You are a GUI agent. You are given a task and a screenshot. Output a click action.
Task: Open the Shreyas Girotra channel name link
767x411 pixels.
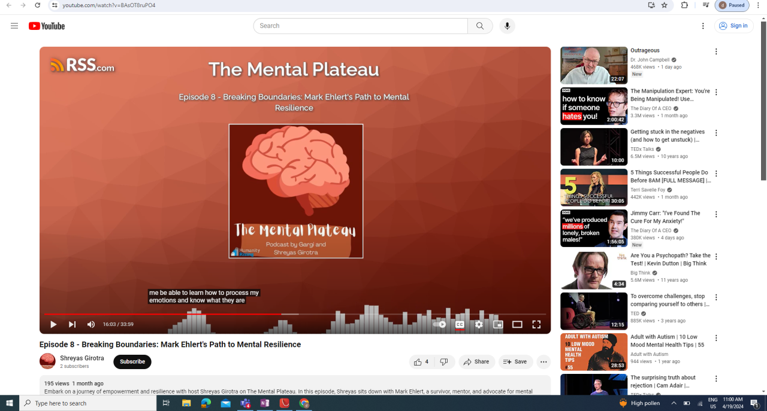pos(82,358)
